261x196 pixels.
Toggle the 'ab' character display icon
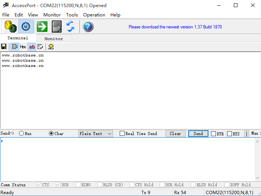[x=32, y=47]
